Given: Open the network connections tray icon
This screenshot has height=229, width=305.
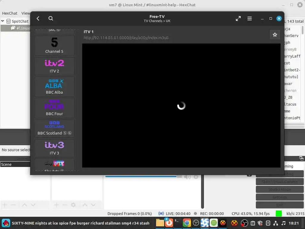Looking at the screenshot, I should pyautogui.click(x=276, y=223).
